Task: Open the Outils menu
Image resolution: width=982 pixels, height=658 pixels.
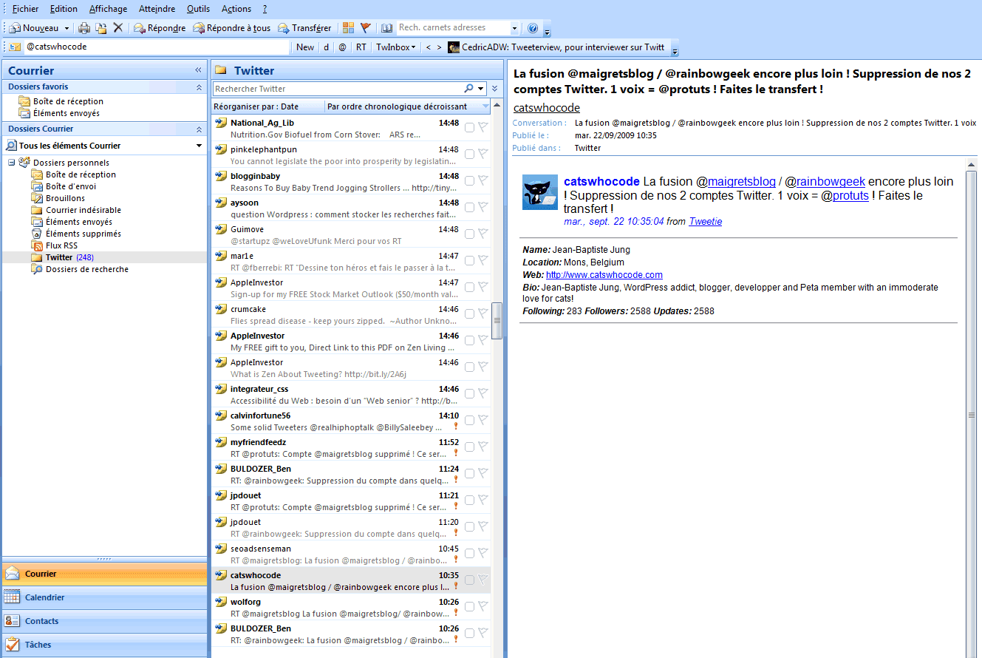Action: click(x=198, y=9)
